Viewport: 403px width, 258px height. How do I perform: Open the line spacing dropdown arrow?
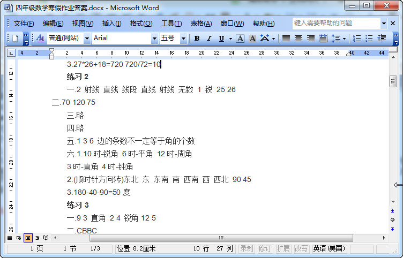click(x=344, y=39)
